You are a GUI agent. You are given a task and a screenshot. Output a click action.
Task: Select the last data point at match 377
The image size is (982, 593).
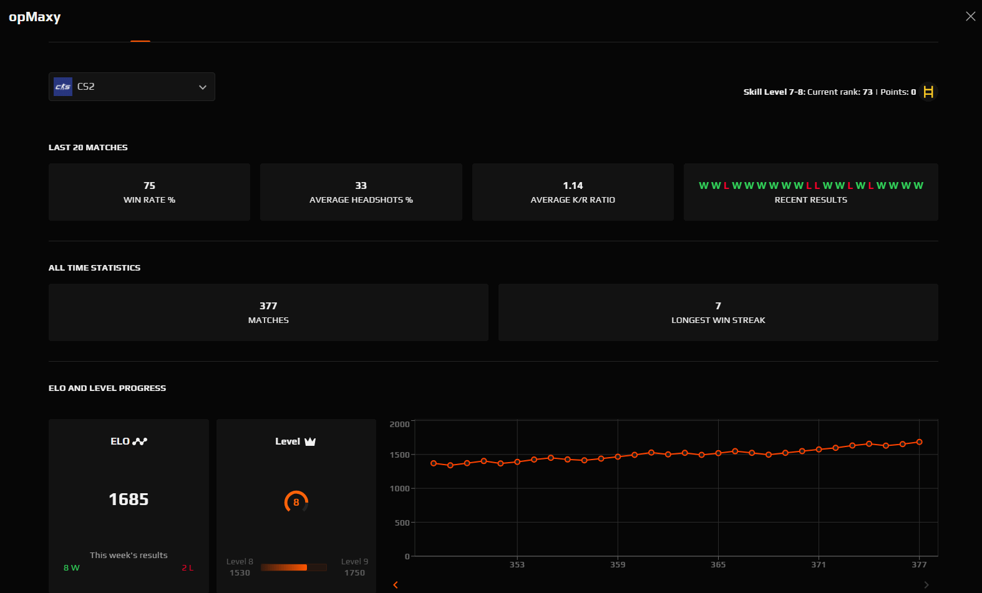coord(919,442)
